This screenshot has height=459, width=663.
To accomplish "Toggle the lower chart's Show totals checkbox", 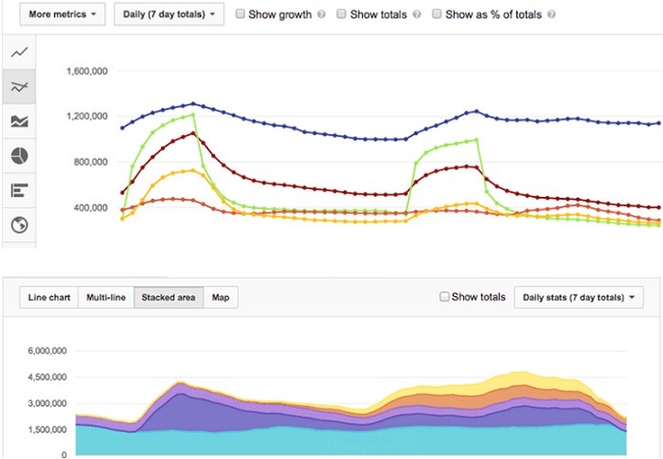I will pos(445,297).
